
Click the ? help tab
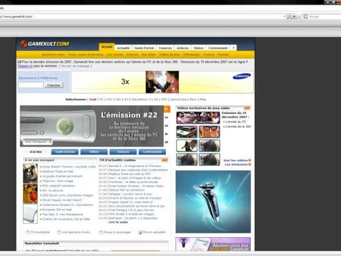click(233, 48)
